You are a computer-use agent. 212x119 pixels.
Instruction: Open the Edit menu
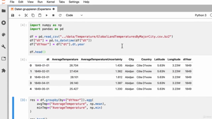point(21,2)
